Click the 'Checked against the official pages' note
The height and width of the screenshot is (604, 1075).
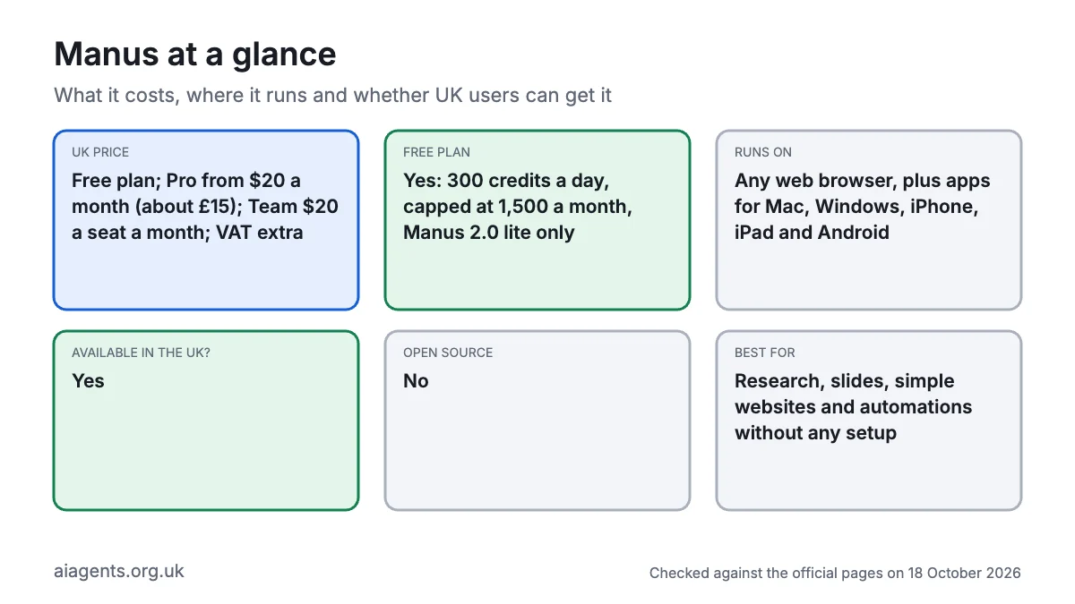pos(835,573)
